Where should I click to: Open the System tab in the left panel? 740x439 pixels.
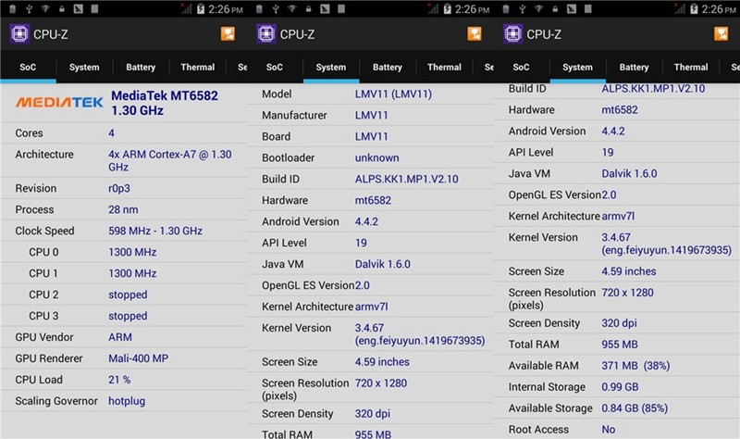[84, 68]
